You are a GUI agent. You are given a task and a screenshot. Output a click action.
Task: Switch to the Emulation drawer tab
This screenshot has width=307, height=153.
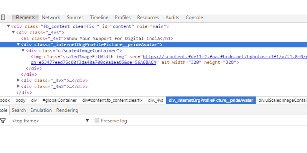[41, 110]
